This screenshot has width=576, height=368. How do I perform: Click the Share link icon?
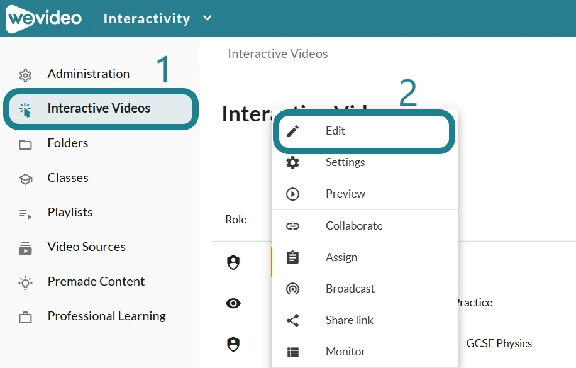293,321
